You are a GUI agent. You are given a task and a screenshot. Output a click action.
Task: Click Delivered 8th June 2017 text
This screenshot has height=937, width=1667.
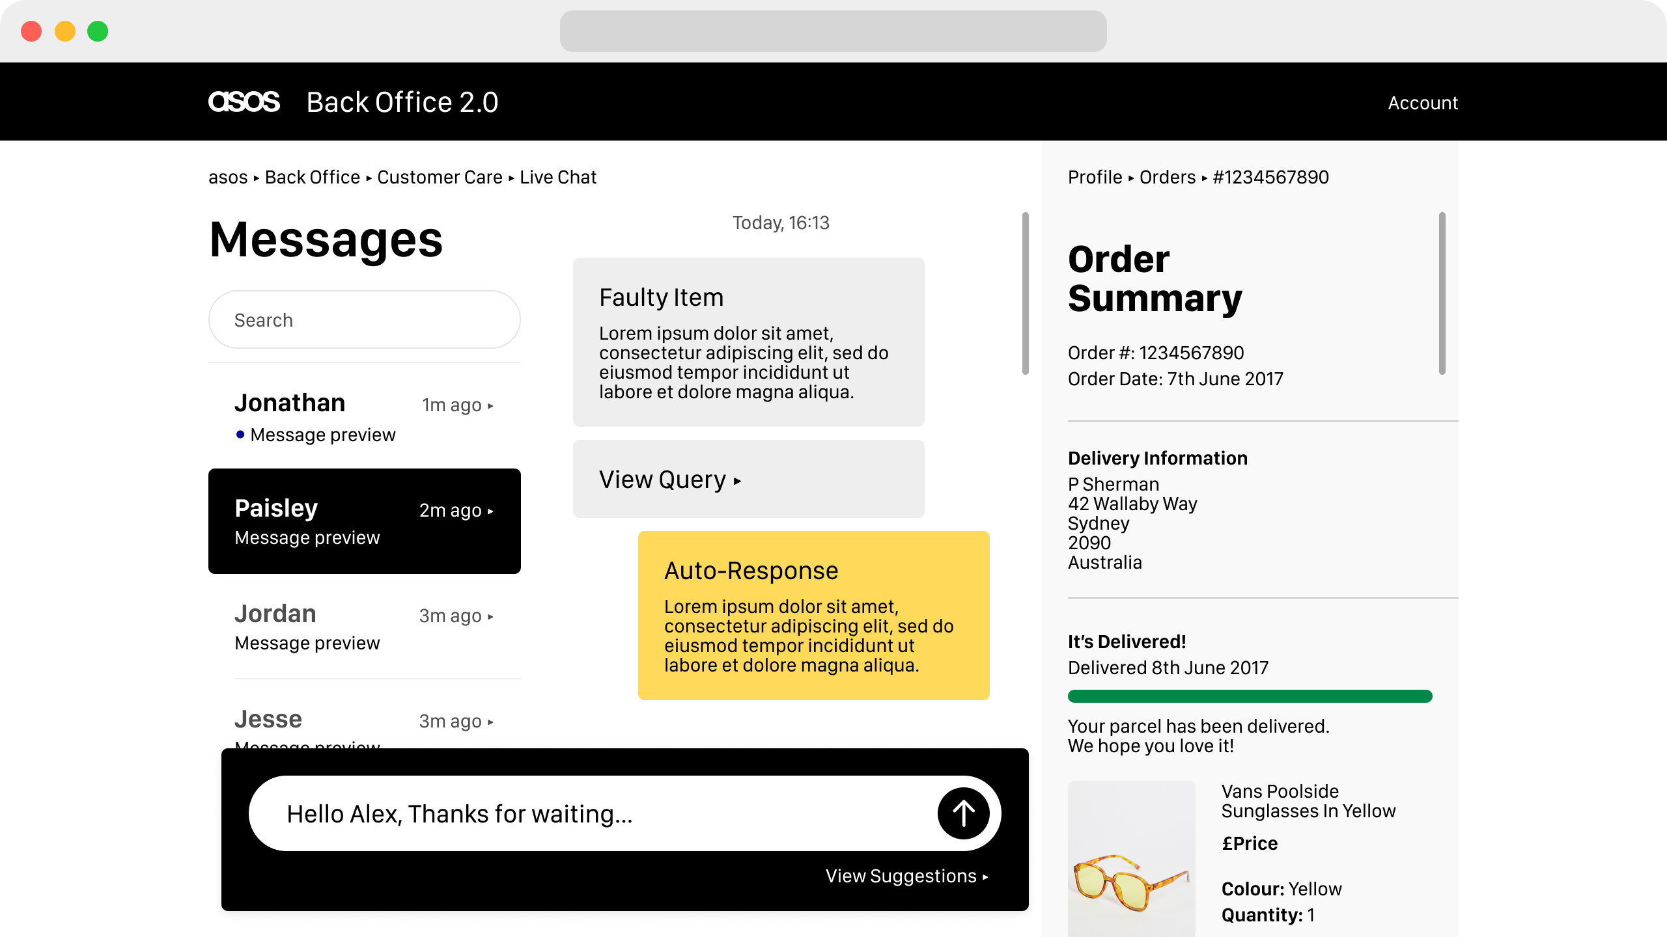pyautogui.click(x=1168, y=668)
